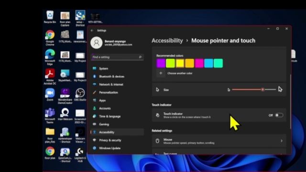
Task: Open EpocCam desktop shortcut
Action: click(65, 155)
